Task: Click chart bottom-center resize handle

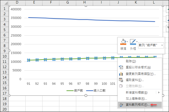Action: 86,95
